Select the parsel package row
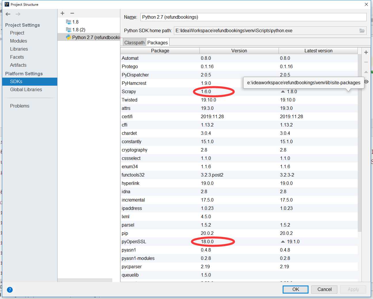Viewport: 373px width, 299px height. (x=239, y=225)
